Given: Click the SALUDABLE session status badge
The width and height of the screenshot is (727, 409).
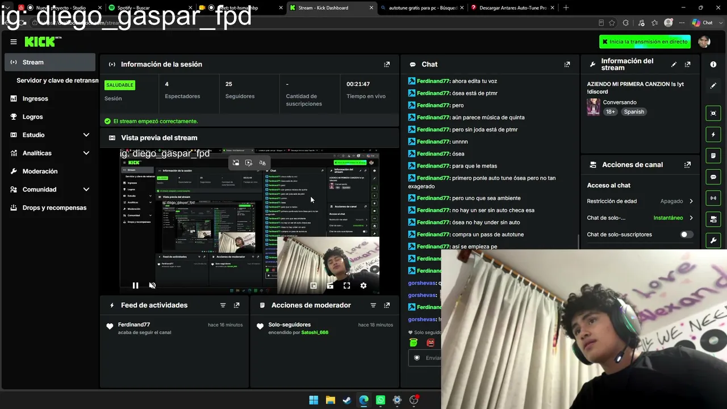Looking at the screenshot, I should tap(120, 85).
